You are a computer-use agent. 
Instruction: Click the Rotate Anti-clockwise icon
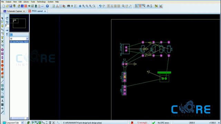[x=7, y=22]
